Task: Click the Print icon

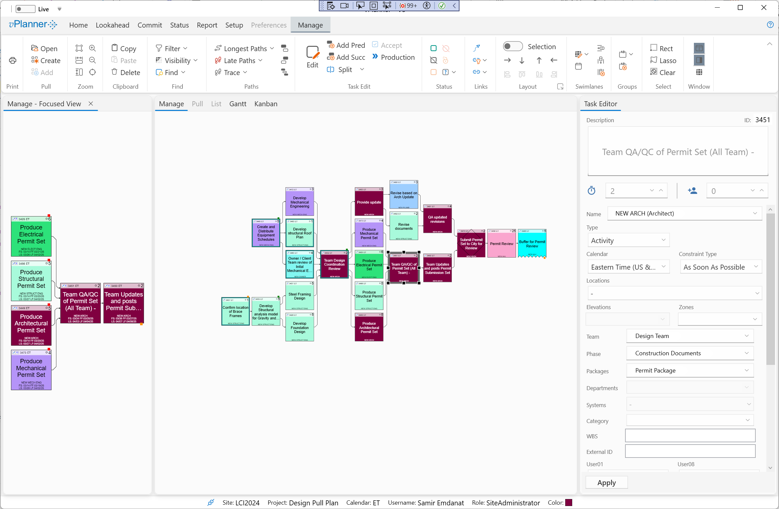Action: pyautogui.click(x=13, y=60)
